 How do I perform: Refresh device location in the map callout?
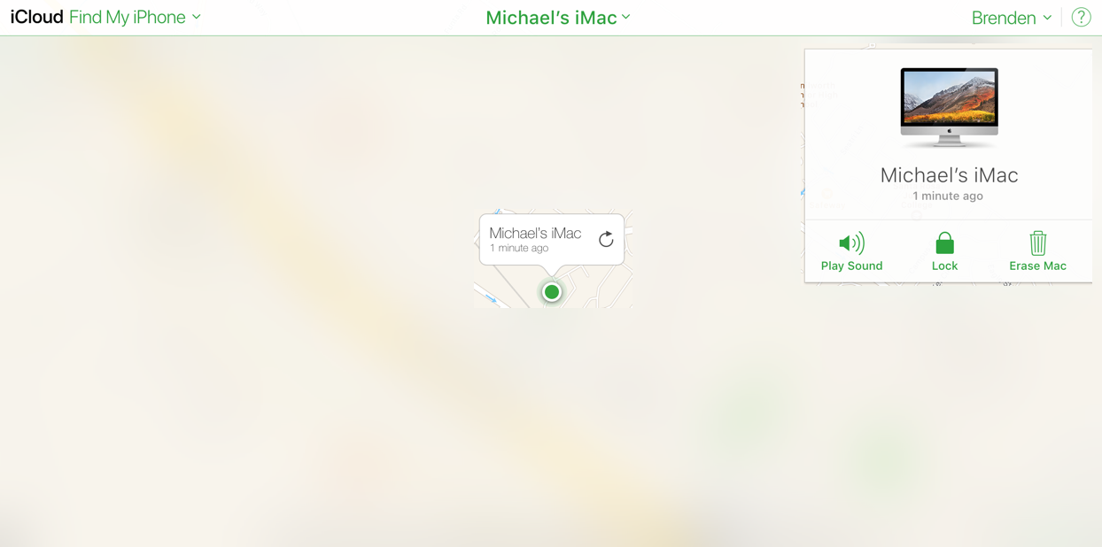tap(606, 239)
